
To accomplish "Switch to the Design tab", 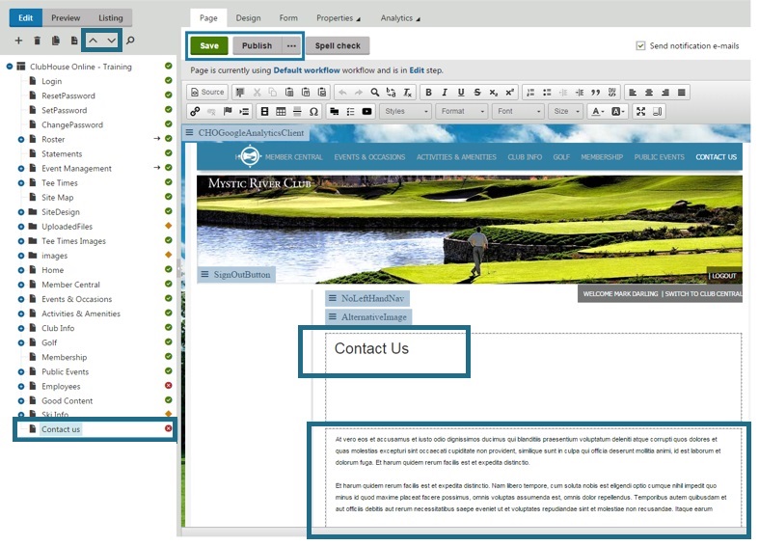I will (248, 18).
